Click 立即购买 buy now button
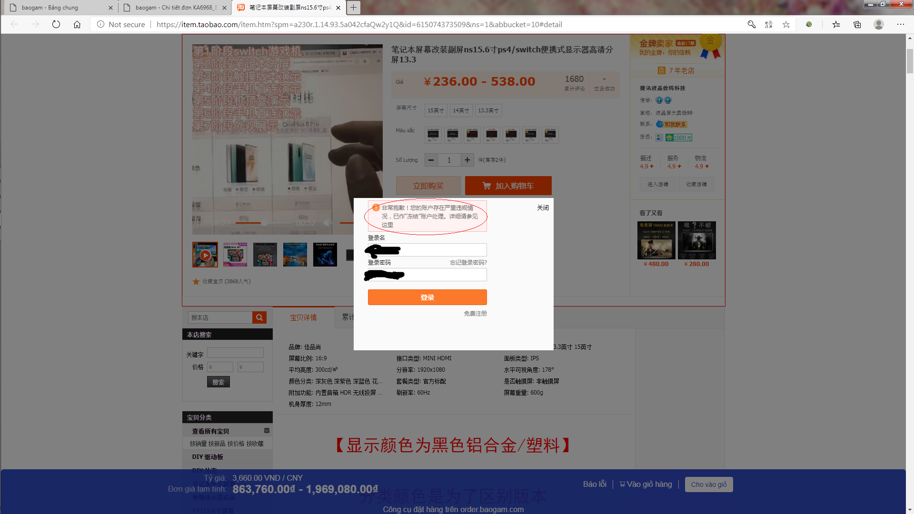 [x=428, y=186]
